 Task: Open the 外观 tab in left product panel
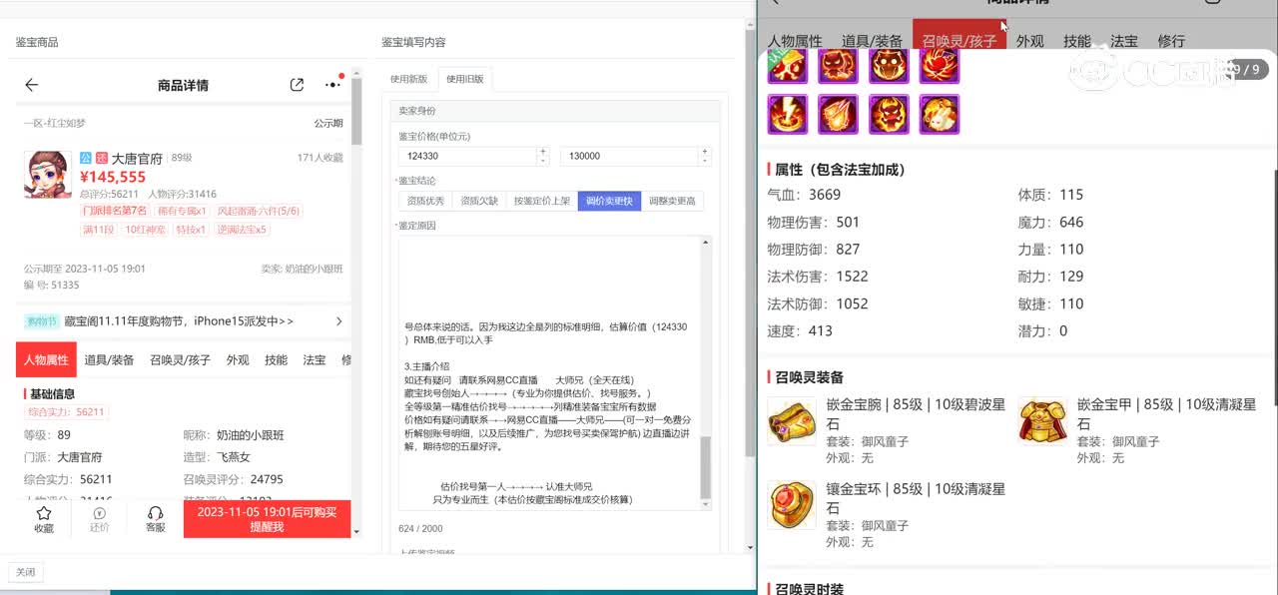tap(238, 359)
